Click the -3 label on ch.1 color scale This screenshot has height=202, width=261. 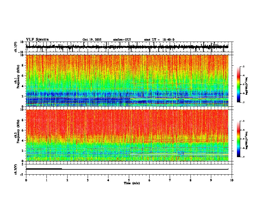tap(243, 66)
